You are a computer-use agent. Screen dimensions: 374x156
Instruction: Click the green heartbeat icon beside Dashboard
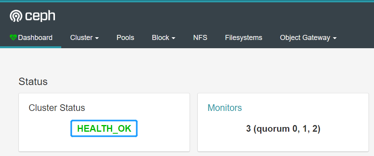coord(13,37)
